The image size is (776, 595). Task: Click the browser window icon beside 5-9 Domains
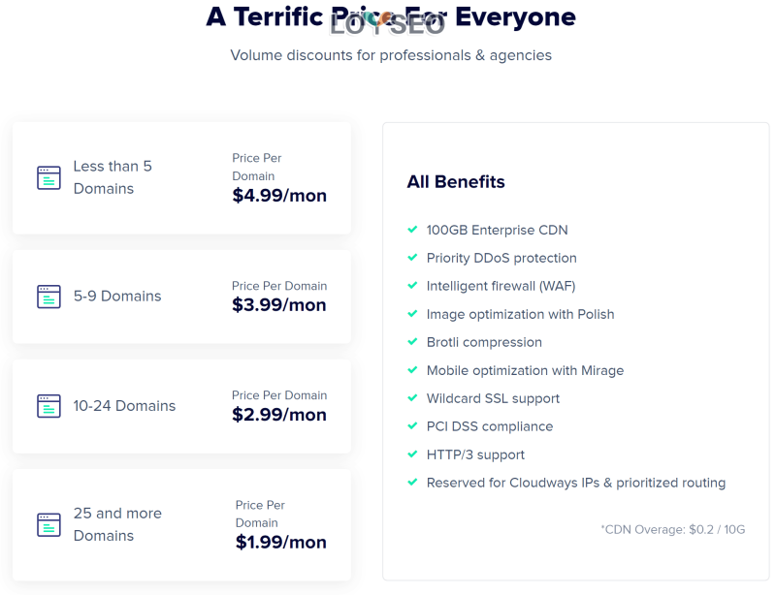(x=48, y=297)
